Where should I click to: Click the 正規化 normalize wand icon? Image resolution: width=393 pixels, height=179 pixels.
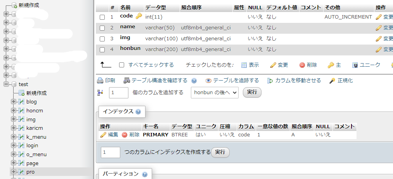pyautogui.click(x=332, y=81)
